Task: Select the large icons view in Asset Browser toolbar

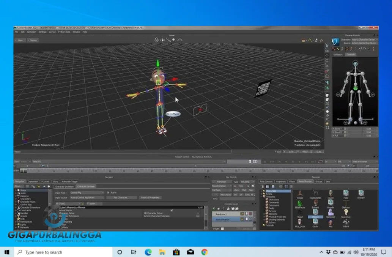Action: point(286,186)
